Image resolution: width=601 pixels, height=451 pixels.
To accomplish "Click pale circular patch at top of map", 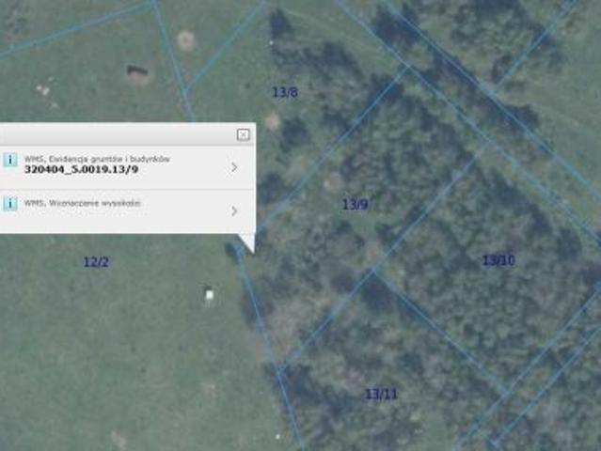I will 185,39.
